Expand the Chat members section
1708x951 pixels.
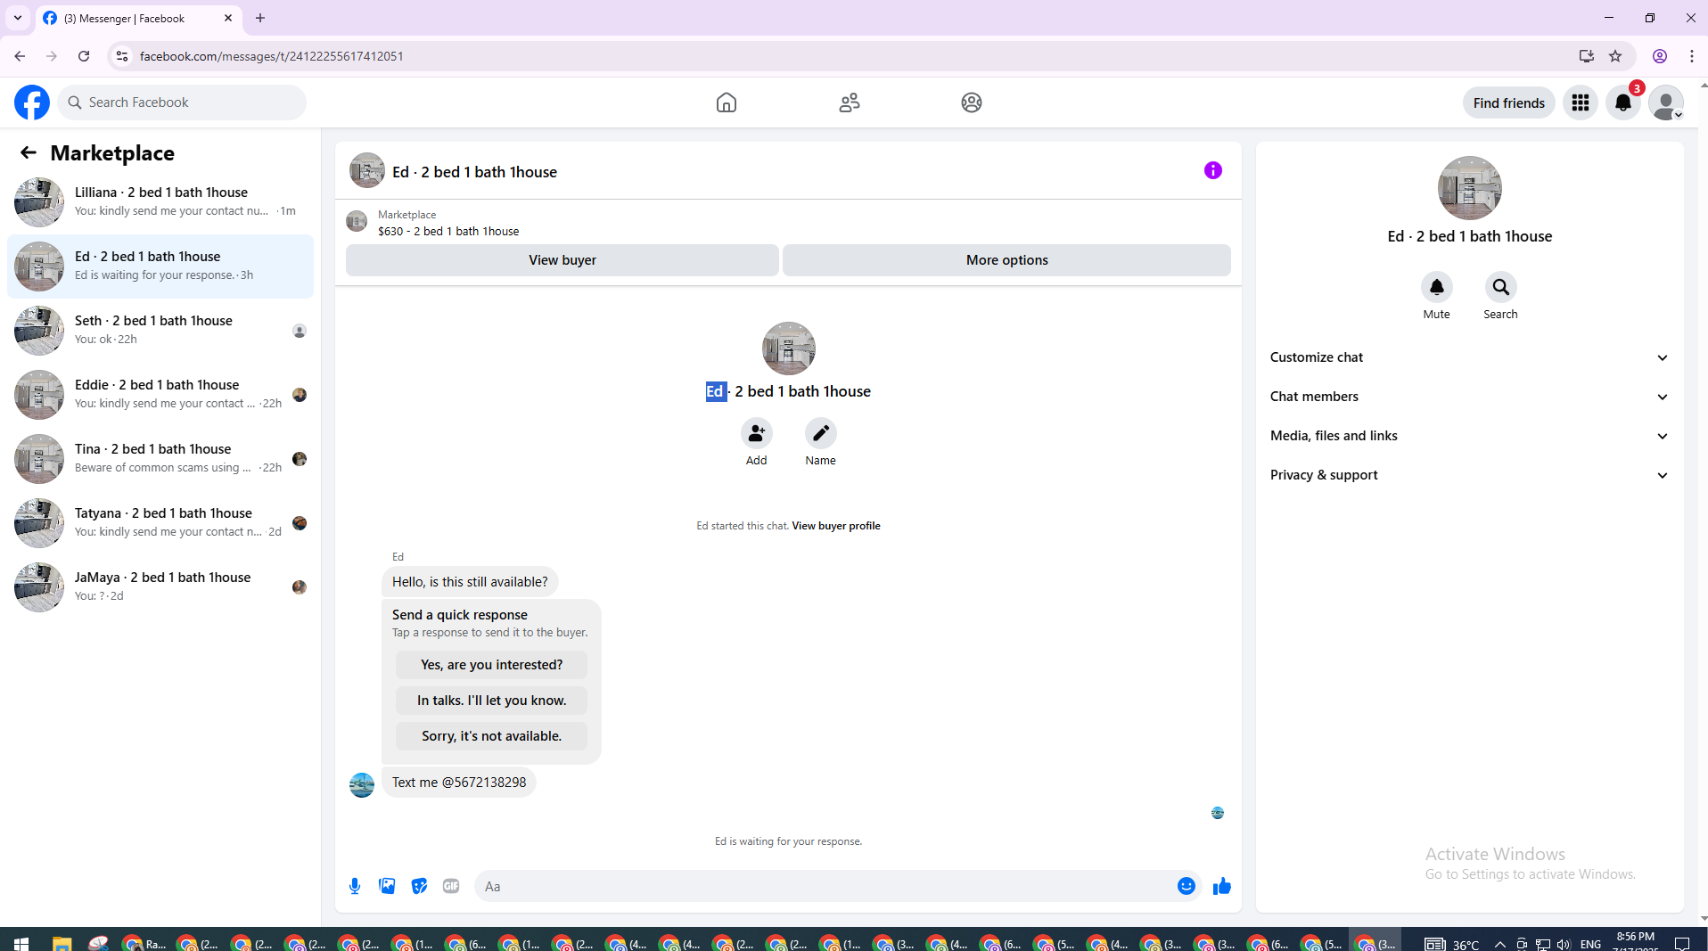(x=1469, y=397)
